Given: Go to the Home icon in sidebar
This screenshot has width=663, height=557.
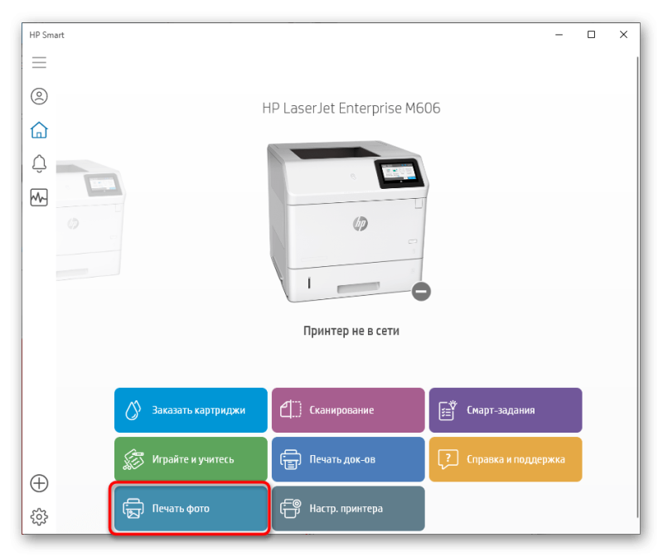Looking at the screenshot, I should point(39,130).
